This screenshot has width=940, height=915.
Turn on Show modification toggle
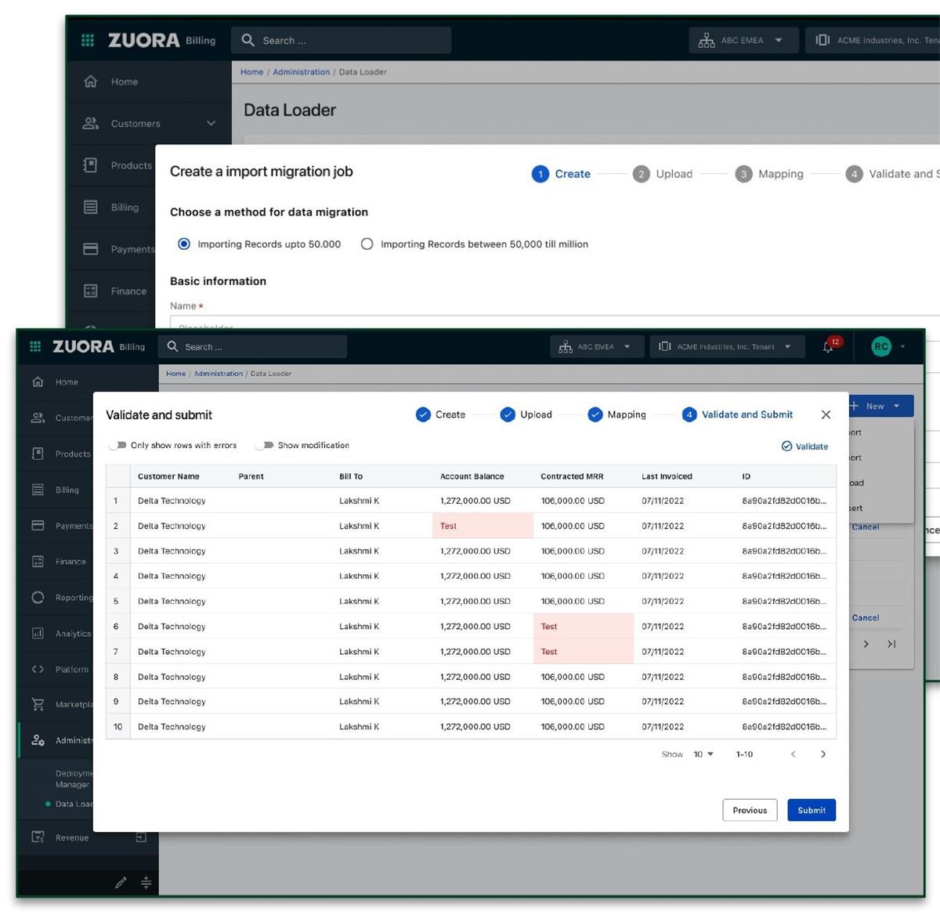[x=266, y=445]
